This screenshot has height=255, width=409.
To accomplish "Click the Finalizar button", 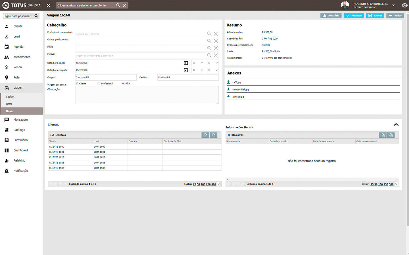I will coord(354,16).
